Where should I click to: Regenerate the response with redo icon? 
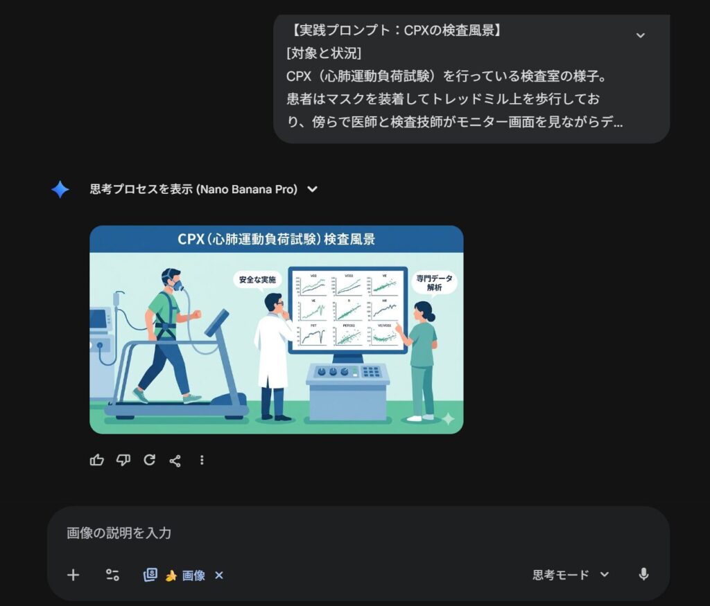150,460
